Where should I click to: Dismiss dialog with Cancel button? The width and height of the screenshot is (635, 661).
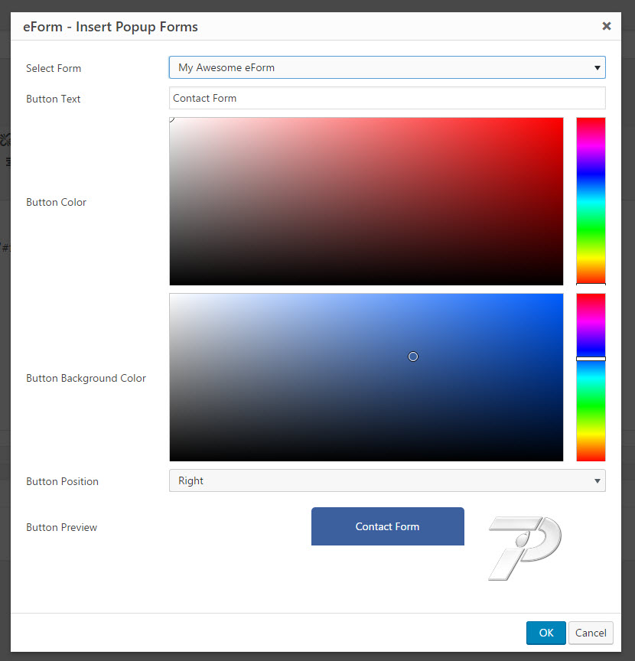pyautogui.click(x=591, y=633)
